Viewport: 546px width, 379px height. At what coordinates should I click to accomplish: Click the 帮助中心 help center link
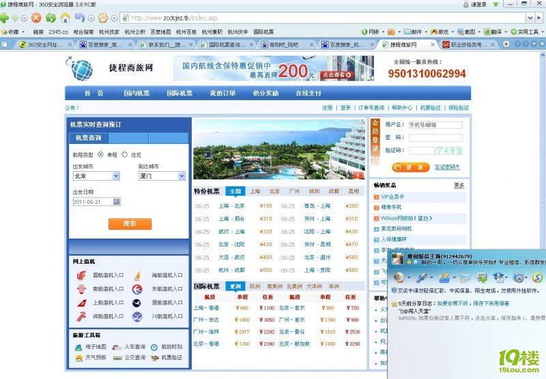click(402, 108)
